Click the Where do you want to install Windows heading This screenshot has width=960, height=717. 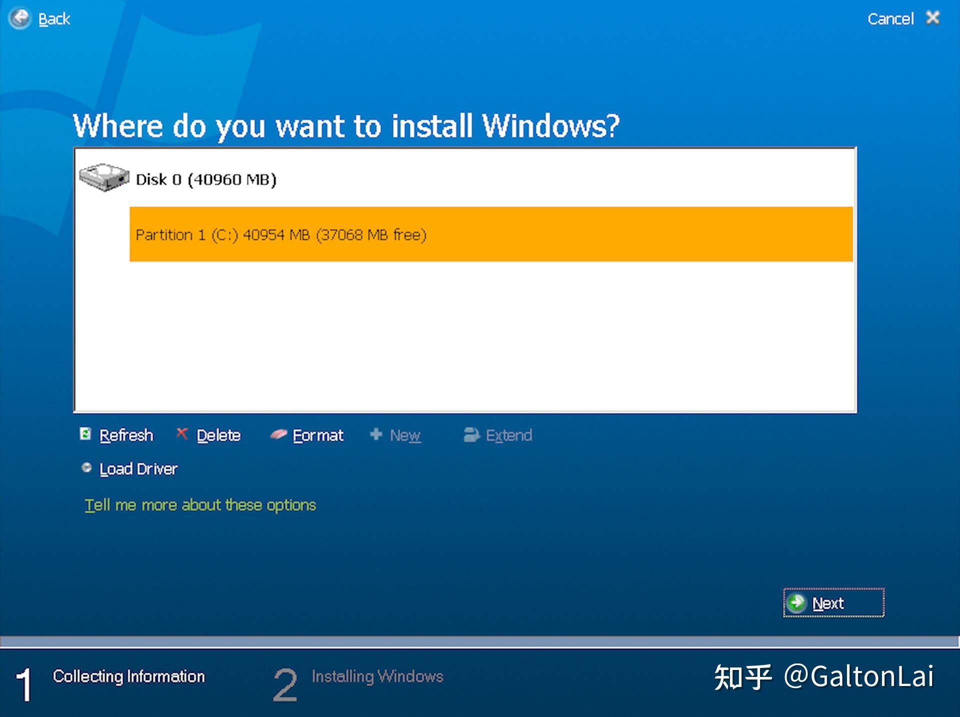tap(346, 126)
